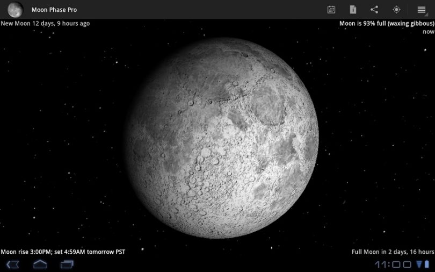Tap 'Full Moon in 2 days, 16 hours'
The image size is (435, 272).
pyautogui.click(x=393, y=252)
